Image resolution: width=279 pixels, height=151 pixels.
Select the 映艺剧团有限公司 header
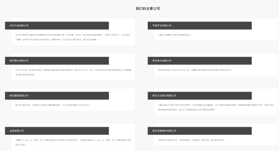click(x=57, y=96)
